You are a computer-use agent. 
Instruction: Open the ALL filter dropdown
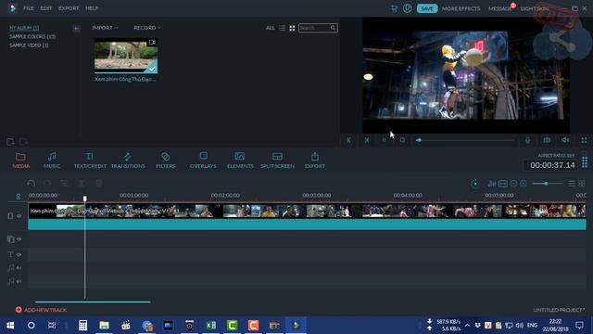(x=270, y=28)
